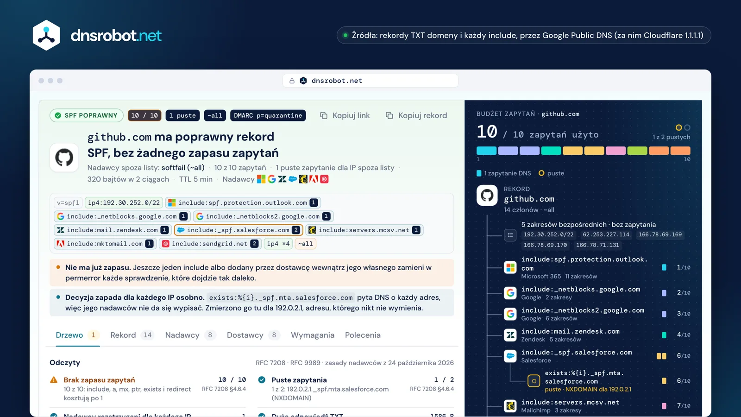Click the Salesforce cloud icon in Nadawcy row
Image resolution: width=741 pixels, height=417 pixels.
[293, 179]
